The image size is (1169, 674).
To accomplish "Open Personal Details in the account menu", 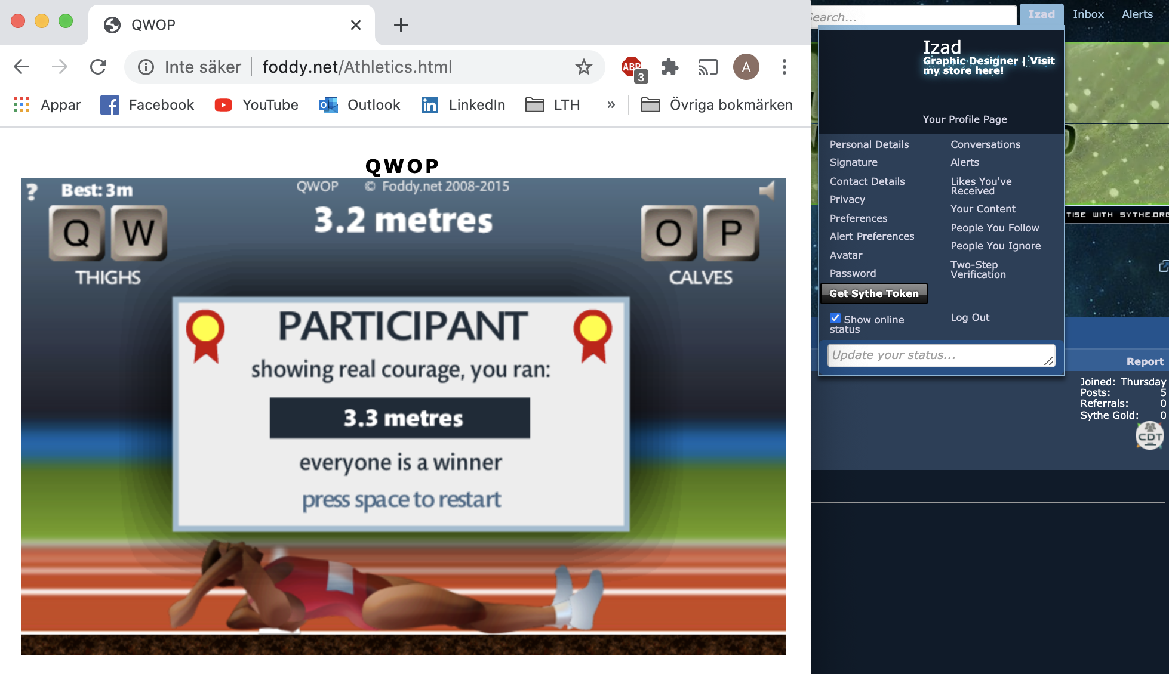I will 869,144.
